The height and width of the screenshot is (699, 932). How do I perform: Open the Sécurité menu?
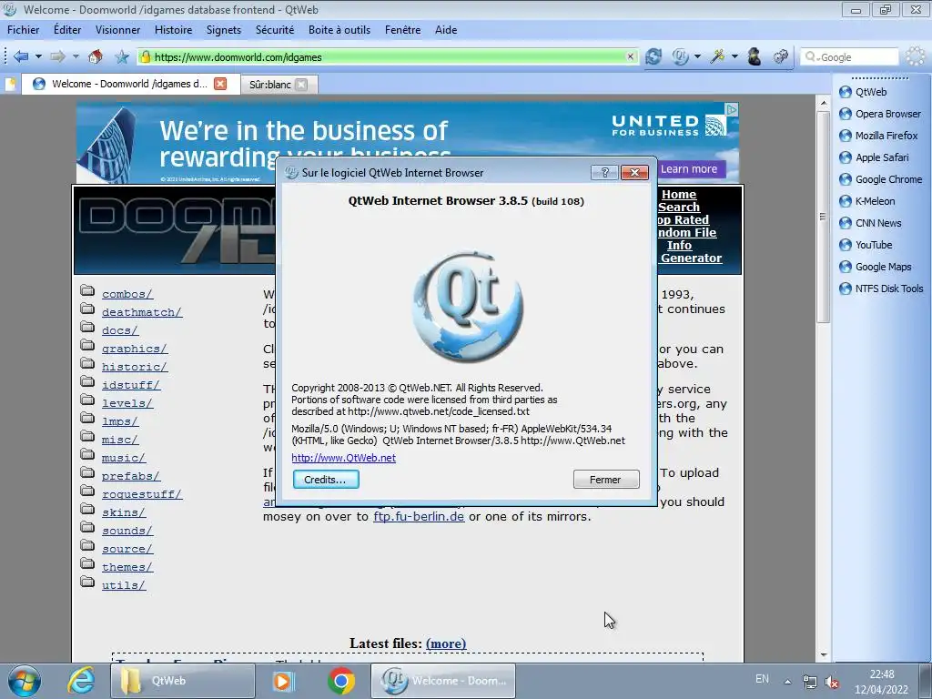pos(275,30)
